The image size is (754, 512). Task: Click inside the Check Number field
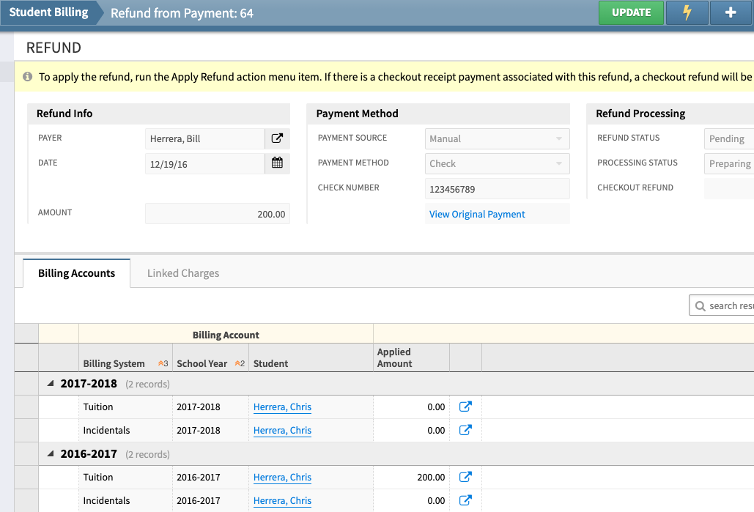(497, 188)
